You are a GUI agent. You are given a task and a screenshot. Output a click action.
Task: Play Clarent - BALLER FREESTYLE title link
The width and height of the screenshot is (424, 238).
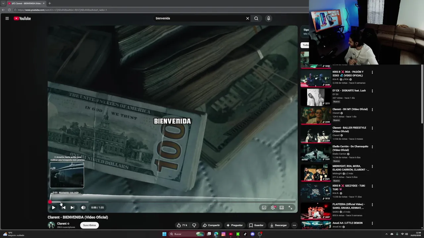coord(349,130)
